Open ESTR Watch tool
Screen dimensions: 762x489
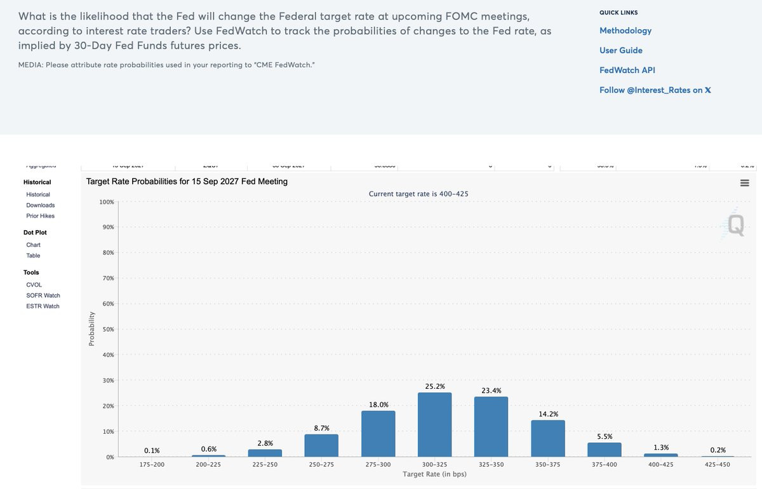(43, 306)
